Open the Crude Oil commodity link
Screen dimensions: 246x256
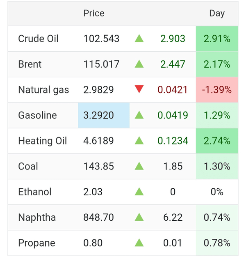point(38,39)
